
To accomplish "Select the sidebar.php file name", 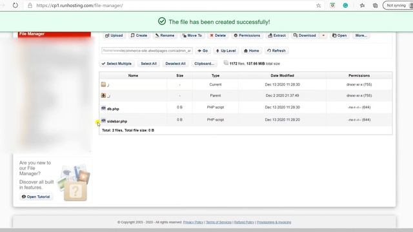I will (117, 121).
